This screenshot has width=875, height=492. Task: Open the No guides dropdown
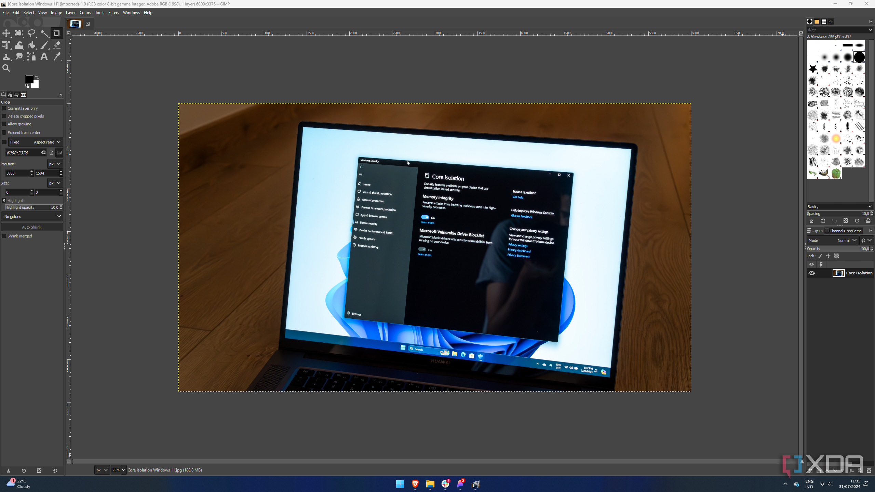pos(32,217)
